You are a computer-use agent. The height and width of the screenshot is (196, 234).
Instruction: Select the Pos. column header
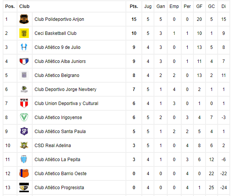(10, 6)
